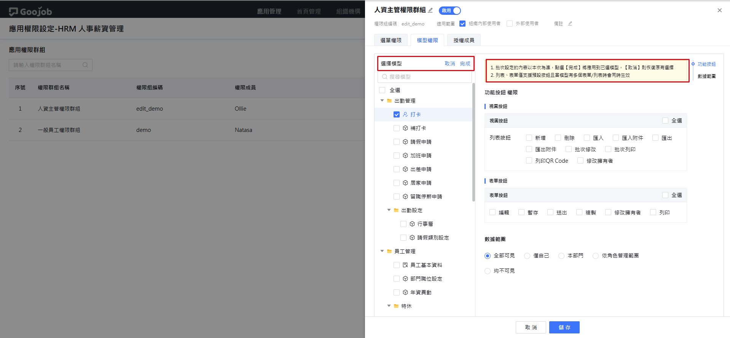Click search icon in permission group name field

pyautogui.click(x=85, y=65)
